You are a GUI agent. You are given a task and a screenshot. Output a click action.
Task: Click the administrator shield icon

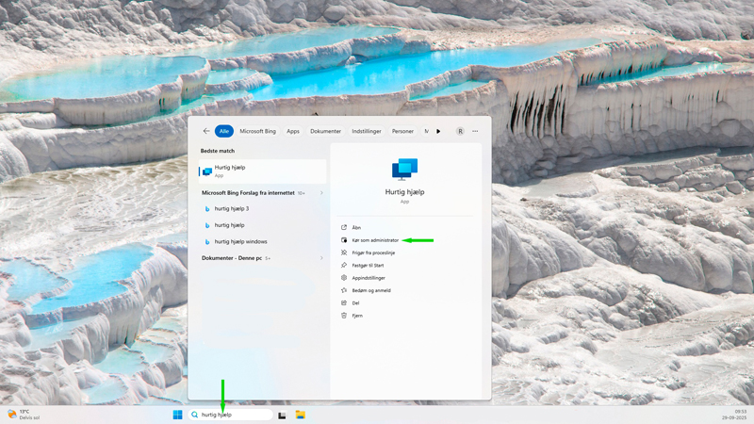344,240
